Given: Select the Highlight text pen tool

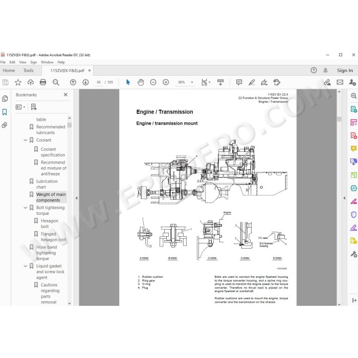Looking at the screenshot, I should (252, 82).
